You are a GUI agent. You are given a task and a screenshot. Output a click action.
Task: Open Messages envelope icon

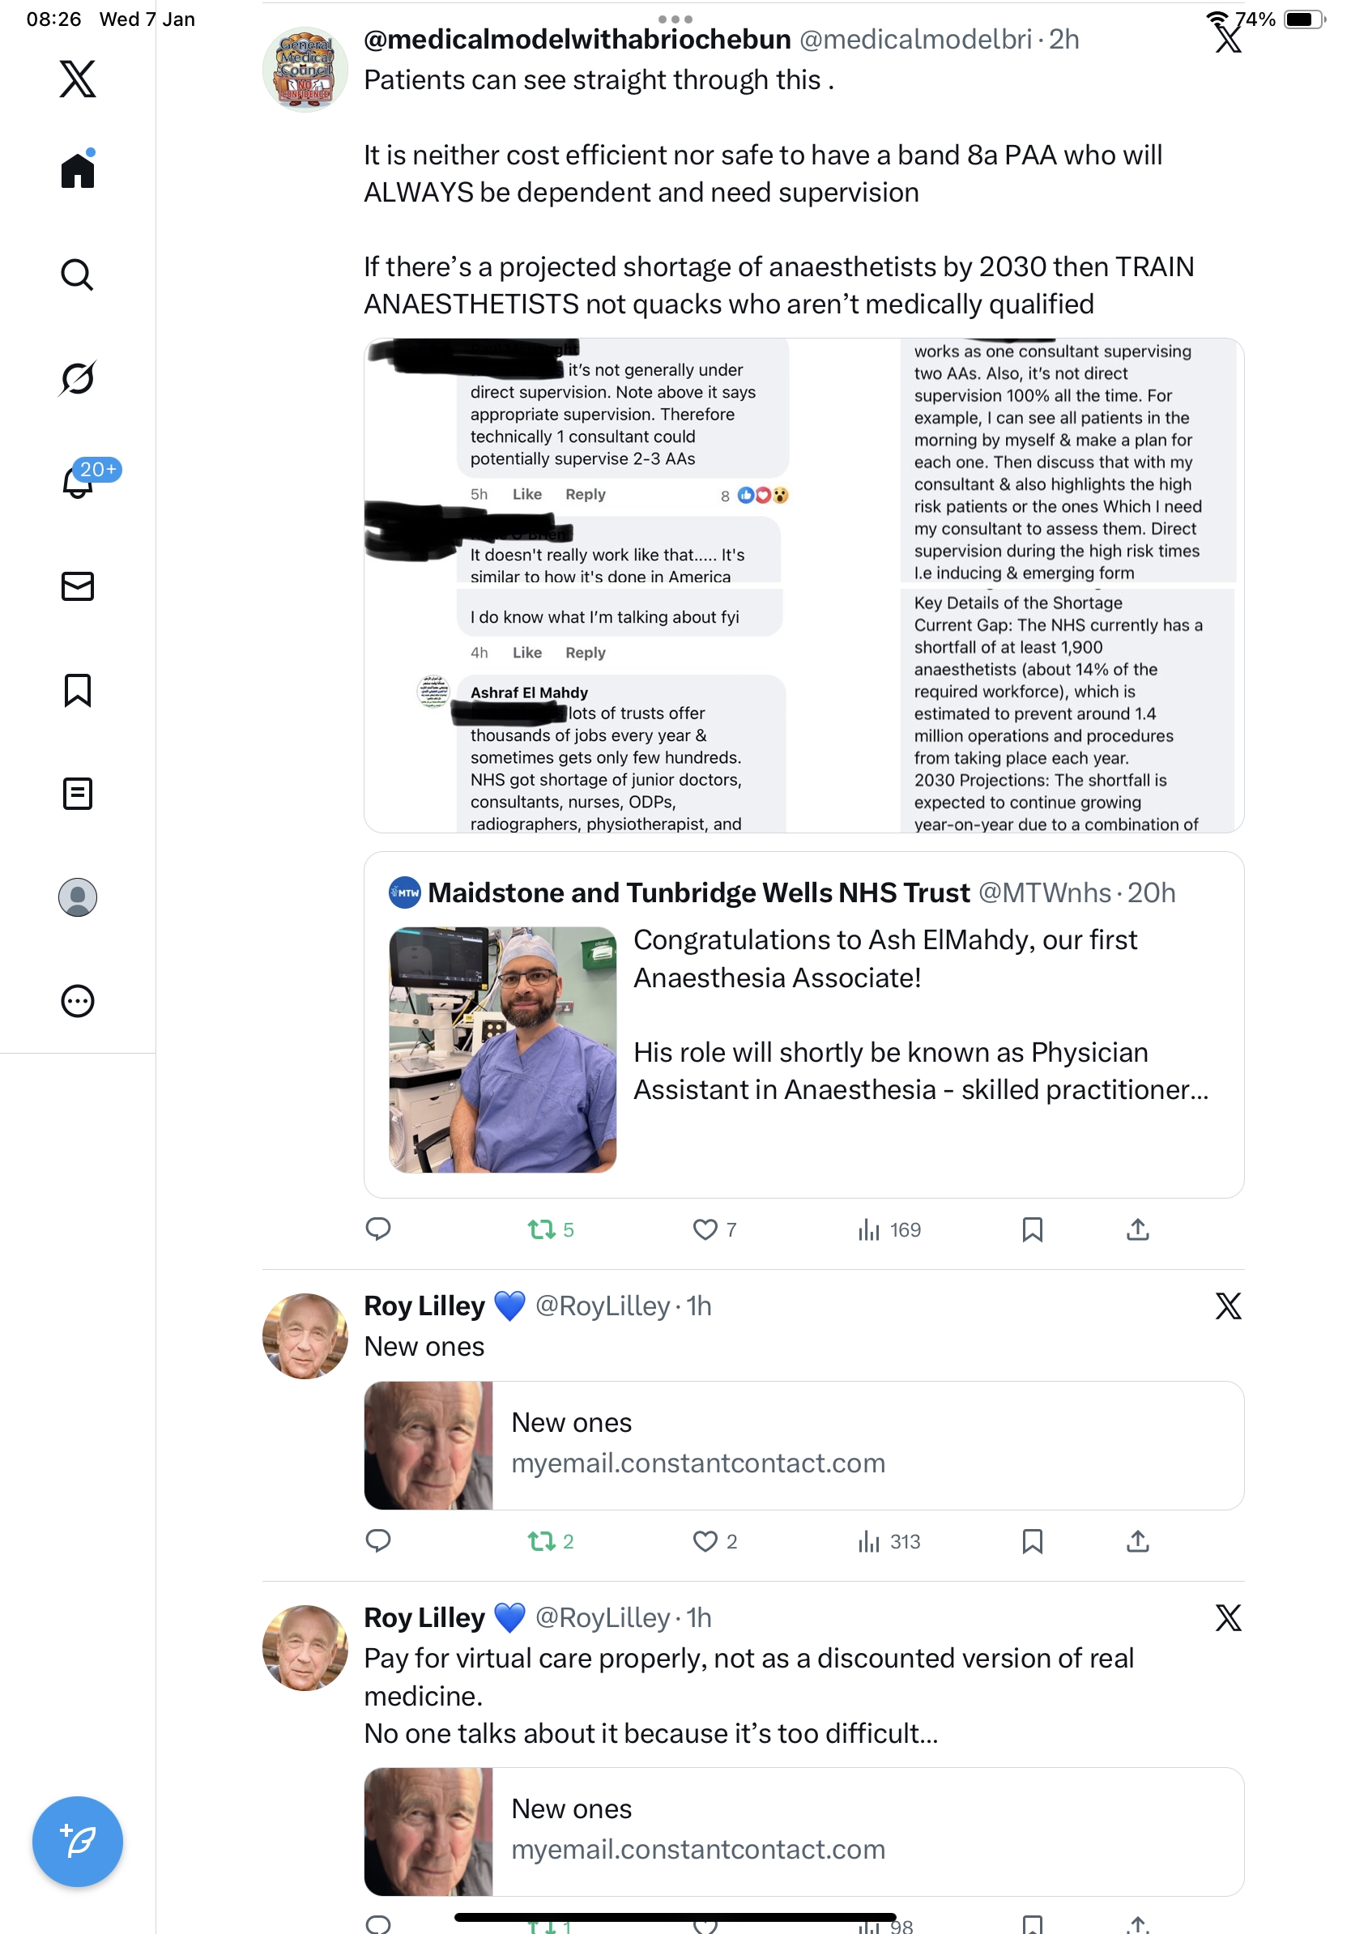pos(77,586)
